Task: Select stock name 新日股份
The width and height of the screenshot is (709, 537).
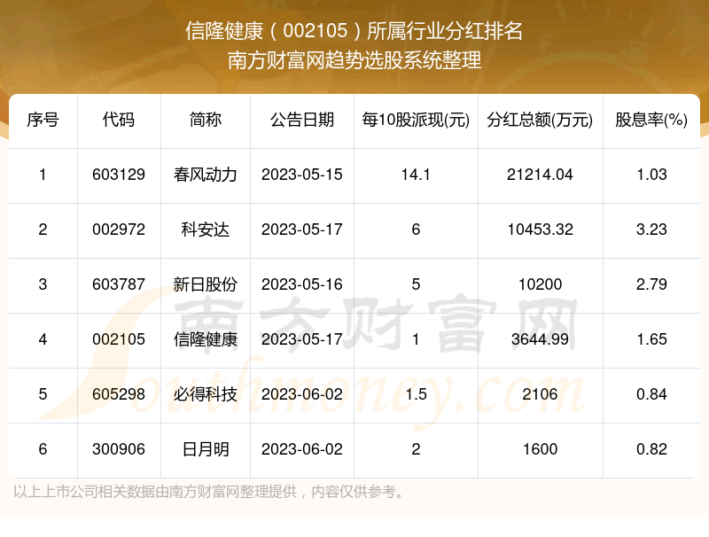Action: [206, 284]
